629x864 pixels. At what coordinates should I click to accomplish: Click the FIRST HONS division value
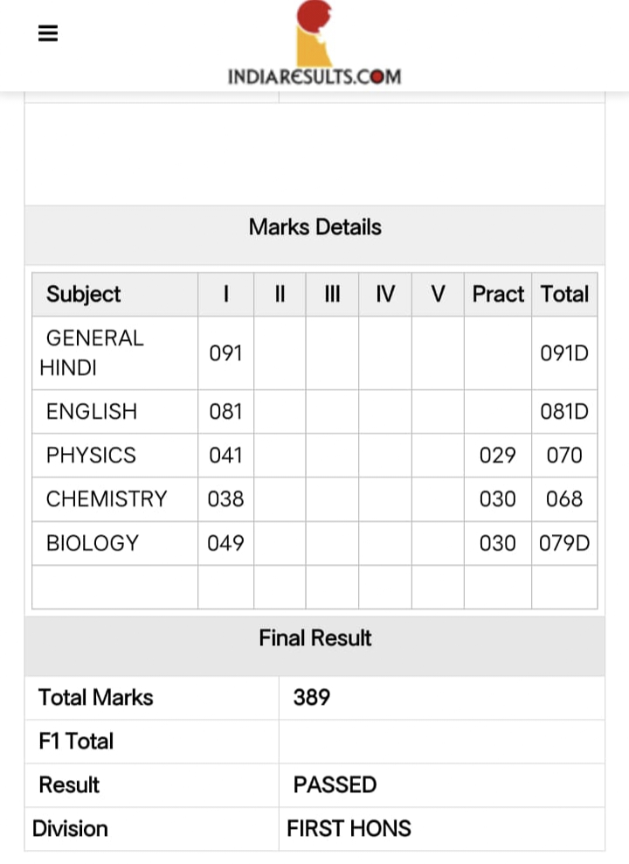pyautogui.click(x=349, y=828)
